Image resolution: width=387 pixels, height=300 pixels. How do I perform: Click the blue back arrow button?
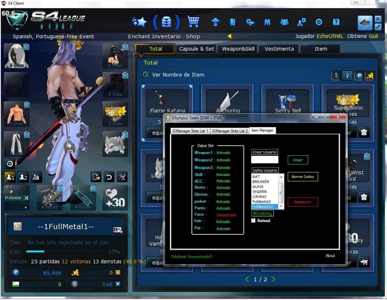click(x=365, y=23)
